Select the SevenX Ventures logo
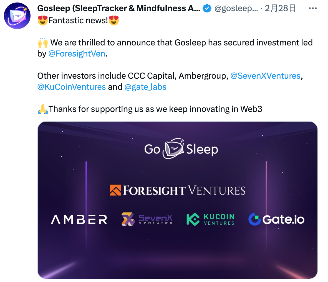 pyautogui.click(x=146, y=219)
